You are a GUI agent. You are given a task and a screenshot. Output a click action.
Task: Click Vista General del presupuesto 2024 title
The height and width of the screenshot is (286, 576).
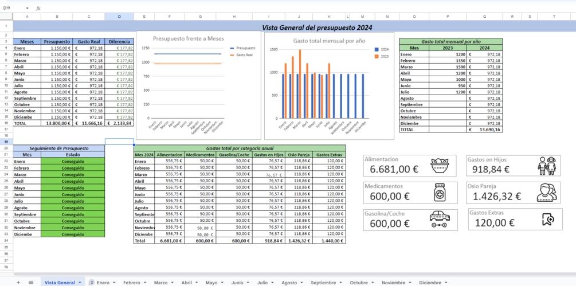(317, 28)
